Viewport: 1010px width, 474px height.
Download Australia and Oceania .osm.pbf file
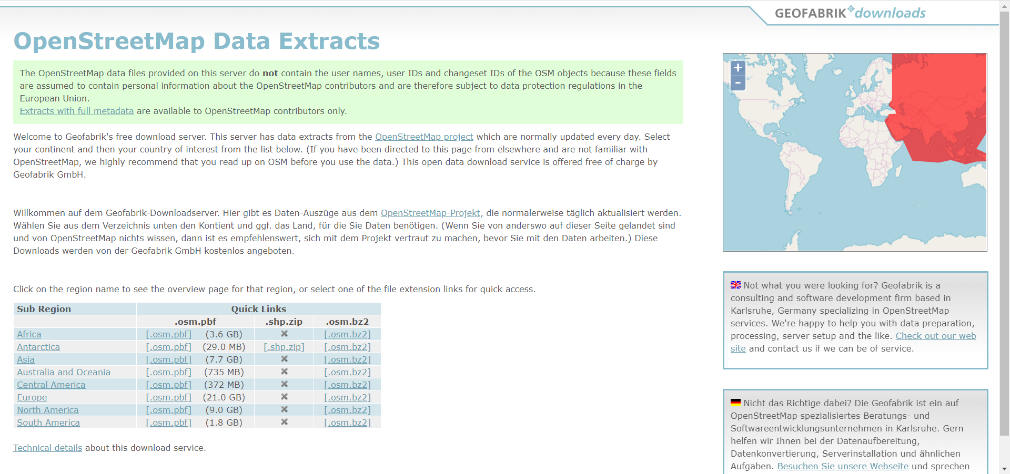click(169, 372)
